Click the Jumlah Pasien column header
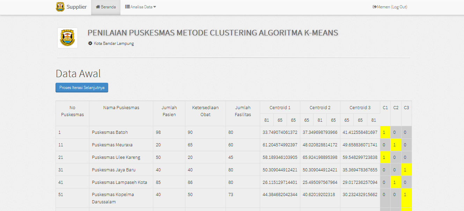 click(x=169, y=113)
